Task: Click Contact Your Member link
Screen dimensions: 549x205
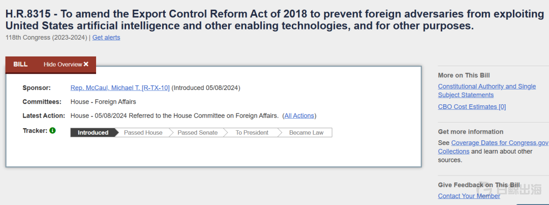Action: 469,196
